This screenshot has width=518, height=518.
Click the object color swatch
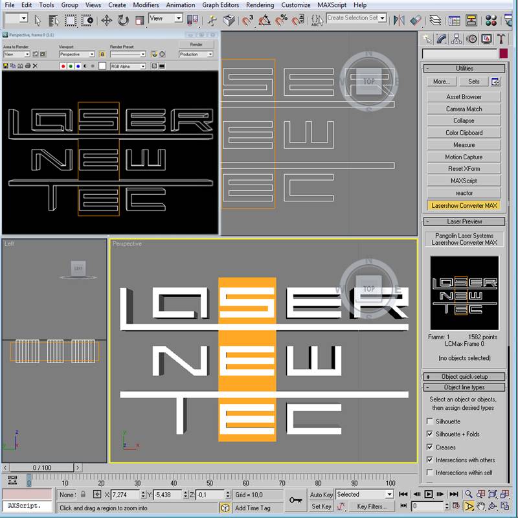tap(504, 54)
